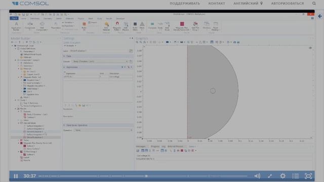Viewport: 324px width, 182px height.
Task: Collapse the Expressions section in Settings
Action: tap(64, 67)
